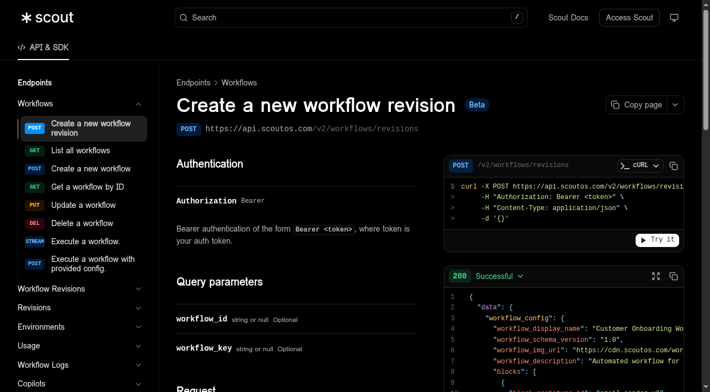Expand the Copilots sidebar section
Viewport: 710px width, 392px height.
pyautogui.click(x=138, y=384)
